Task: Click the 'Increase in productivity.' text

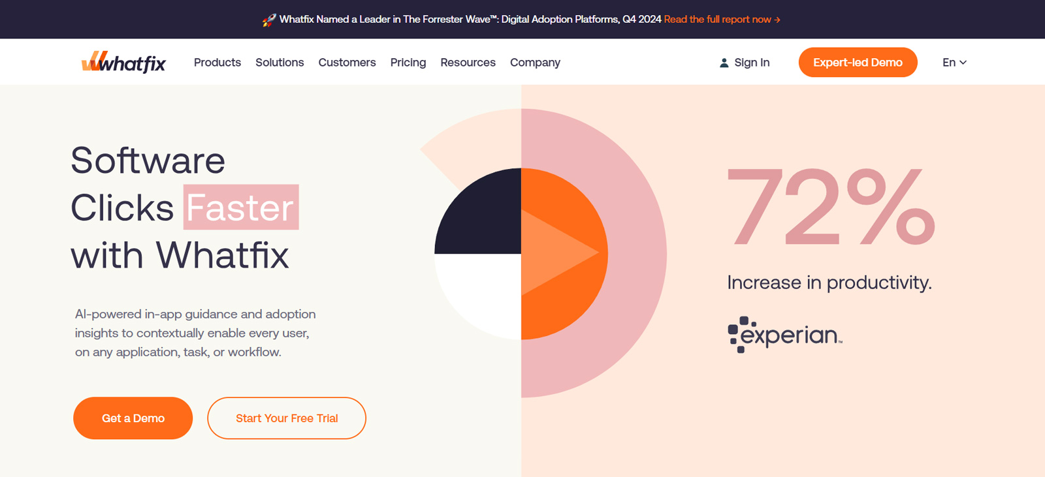Action: pyautogui.click(x=829, y=283)
